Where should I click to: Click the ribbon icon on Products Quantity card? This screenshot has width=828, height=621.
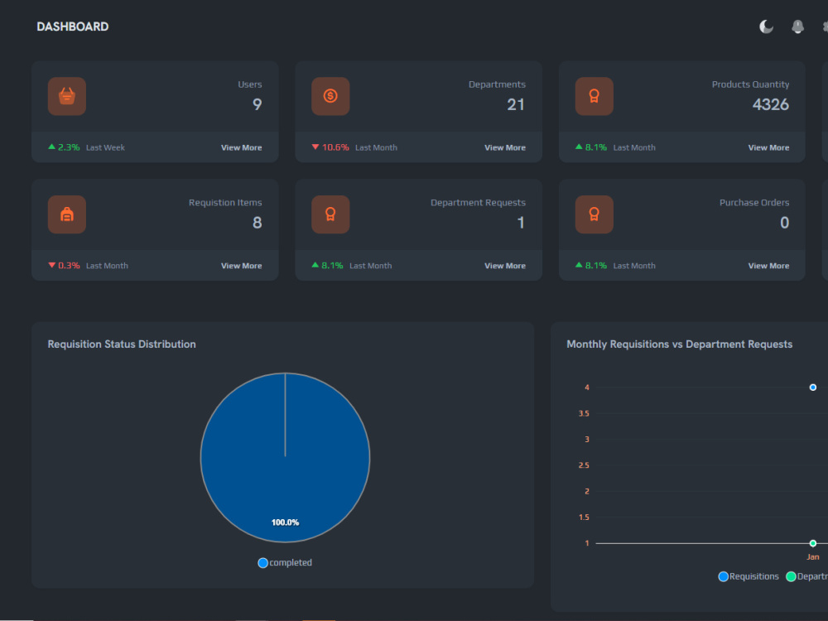click(x=594, y=96)
